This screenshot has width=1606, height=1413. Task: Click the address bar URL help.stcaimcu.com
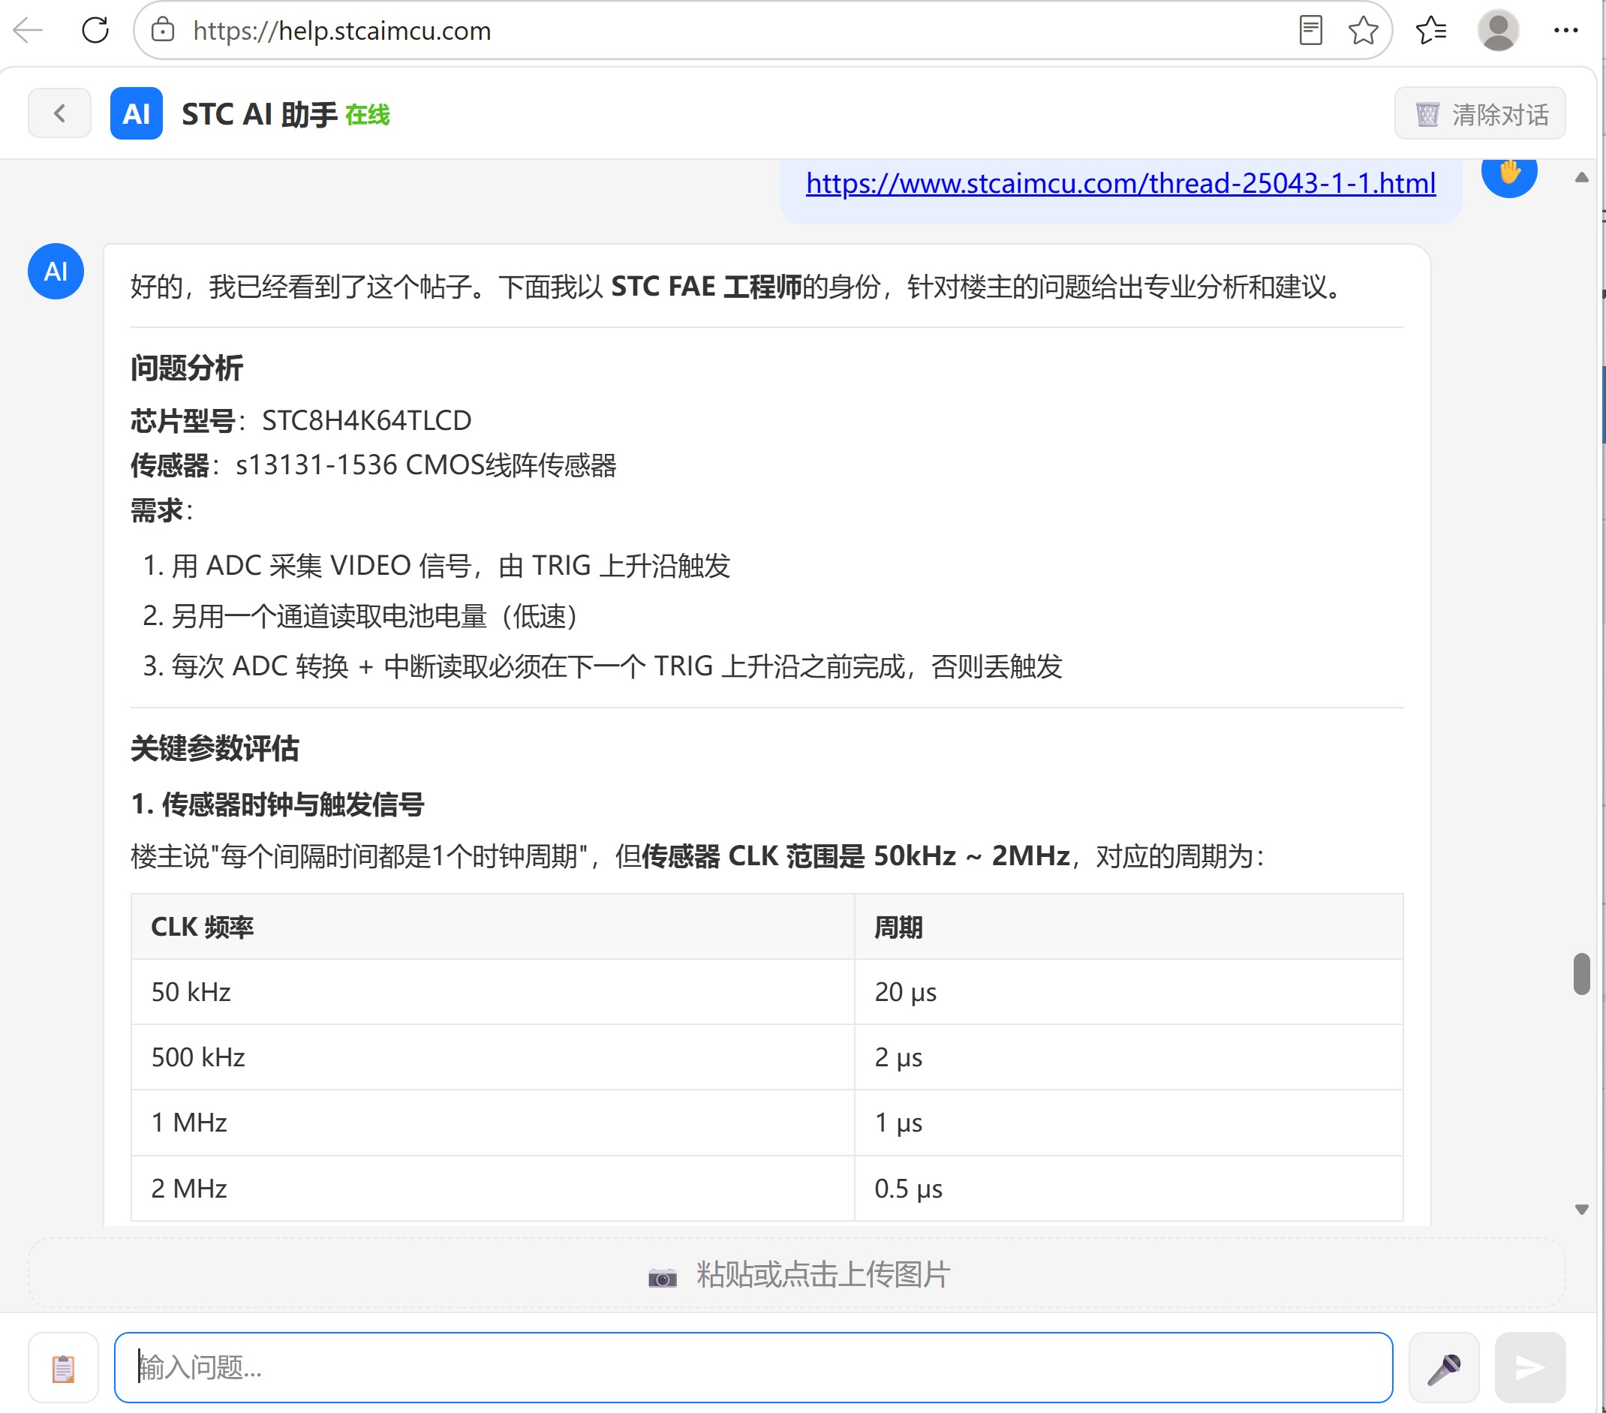(x=341, y=31)
